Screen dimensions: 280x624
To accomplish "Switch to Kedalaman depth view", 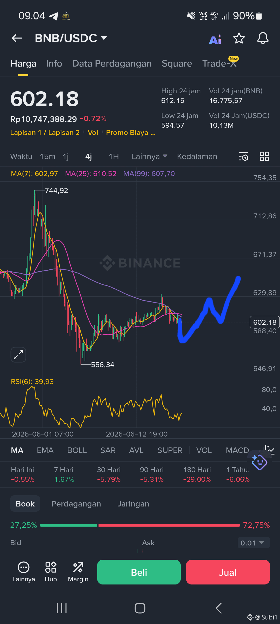I will pyautogui.click(x=197, y=157).
